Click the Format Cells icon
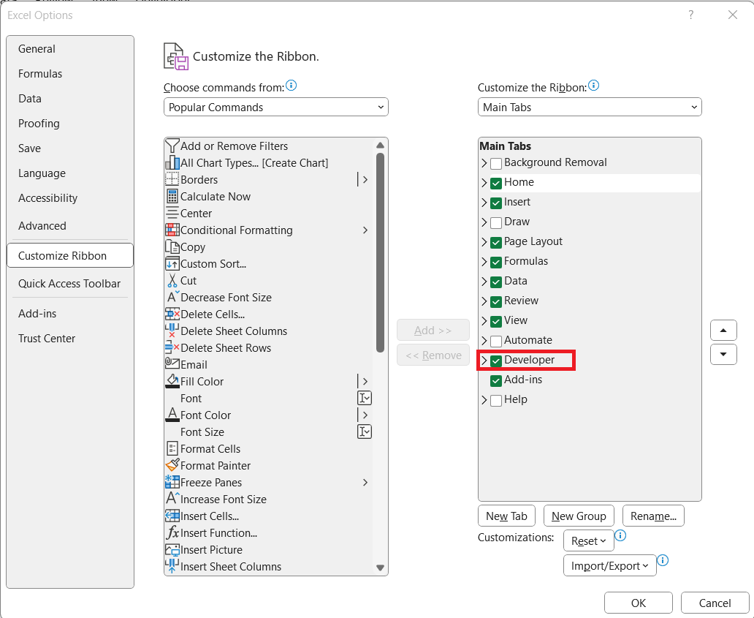This screenshot has width=754, height=618. (x=172, y=448)
